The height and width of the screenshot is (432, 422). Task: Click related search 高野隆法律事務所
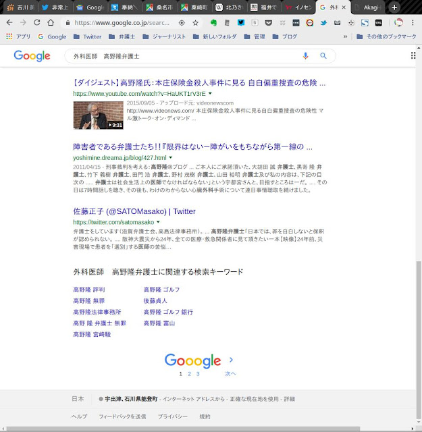97,312
